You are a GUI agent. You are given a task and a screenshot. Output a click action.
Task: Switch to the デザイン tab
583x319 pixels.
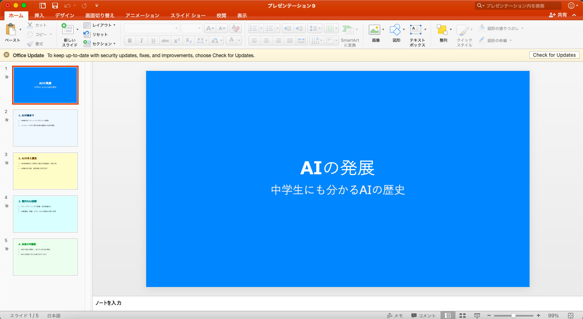tap(65, 15)
